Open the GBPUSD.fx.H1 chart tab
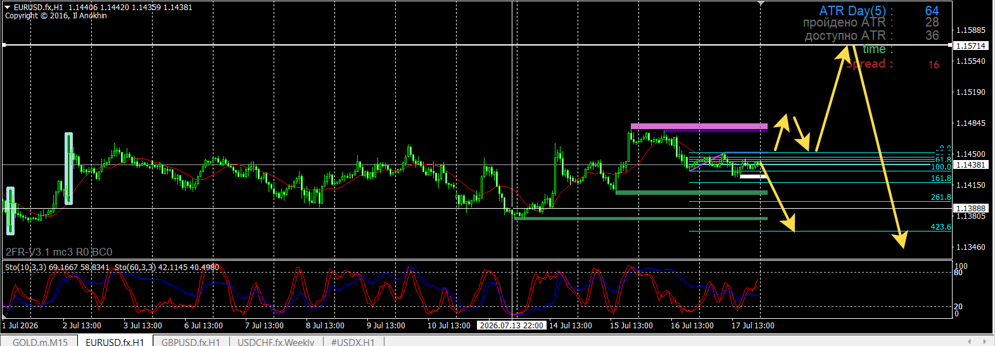995x346 pixels. pyautogui.click(x=191, y=342)
